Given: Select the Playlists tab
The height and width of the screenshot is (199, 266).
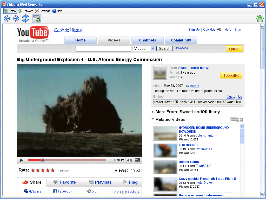Looking at the screenshot, I should coord(100,182).
